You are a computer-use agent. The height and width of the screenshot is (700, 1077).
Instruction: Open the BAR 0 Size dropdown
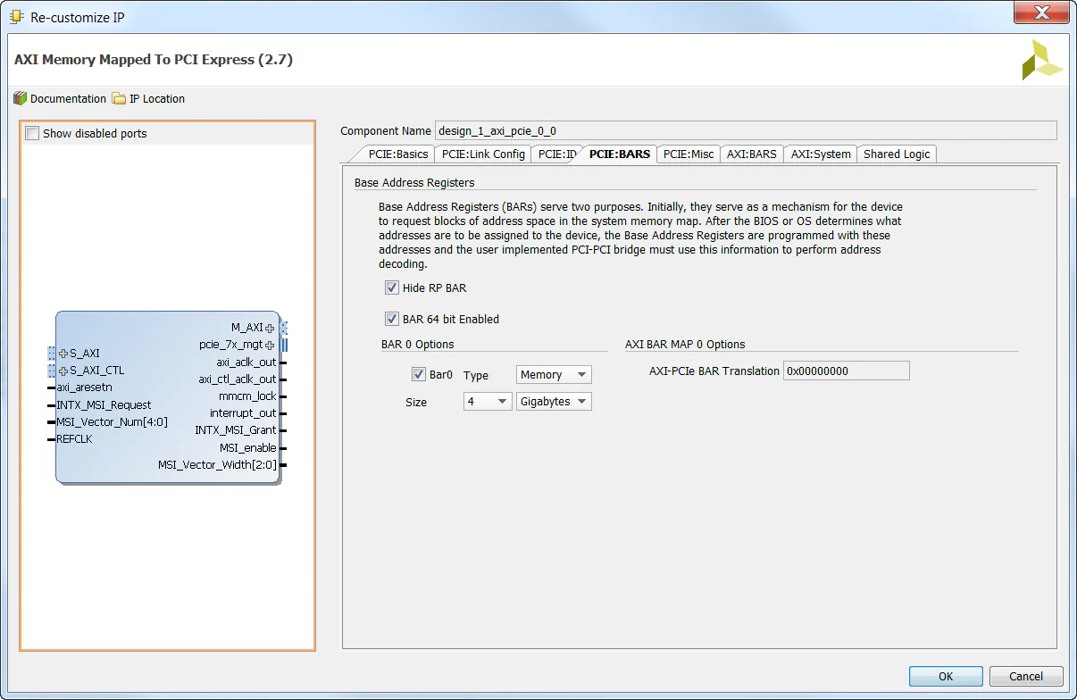(x=487, y=401)
